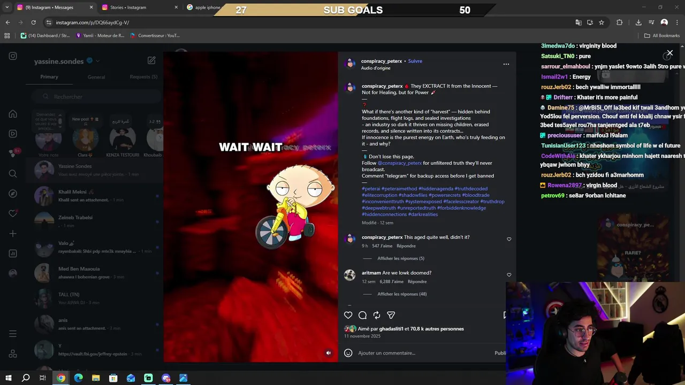Open the #hiddenagenda hashtag
685x385 pixels.
click(436, 189)
